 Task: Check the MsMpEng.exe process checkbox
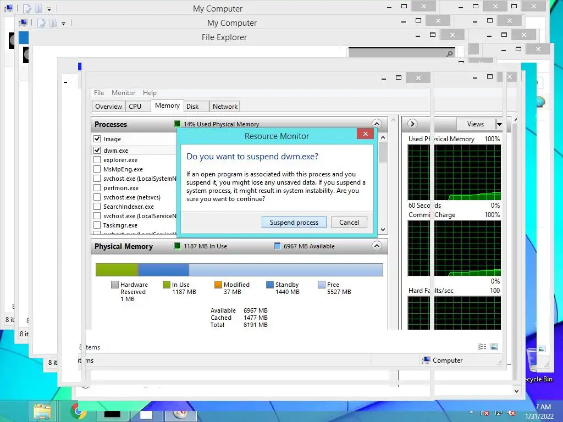coord(97,169)
